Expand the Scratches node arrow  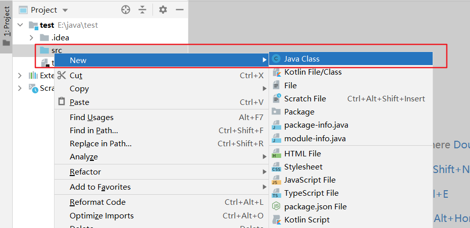pyautogui.click(x=20, y=88)
